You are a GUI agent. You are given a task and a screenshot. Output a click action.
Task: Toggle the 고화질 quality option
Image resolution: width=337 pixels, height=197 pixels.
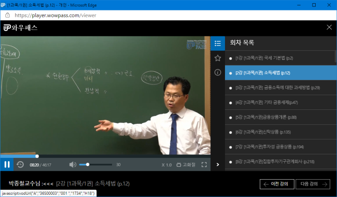186,165
